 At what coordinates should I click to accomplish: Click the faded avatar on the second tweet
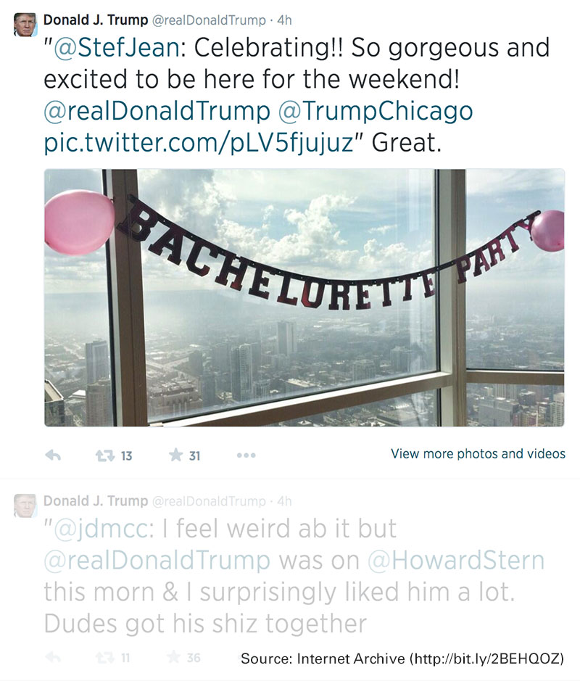25,505
